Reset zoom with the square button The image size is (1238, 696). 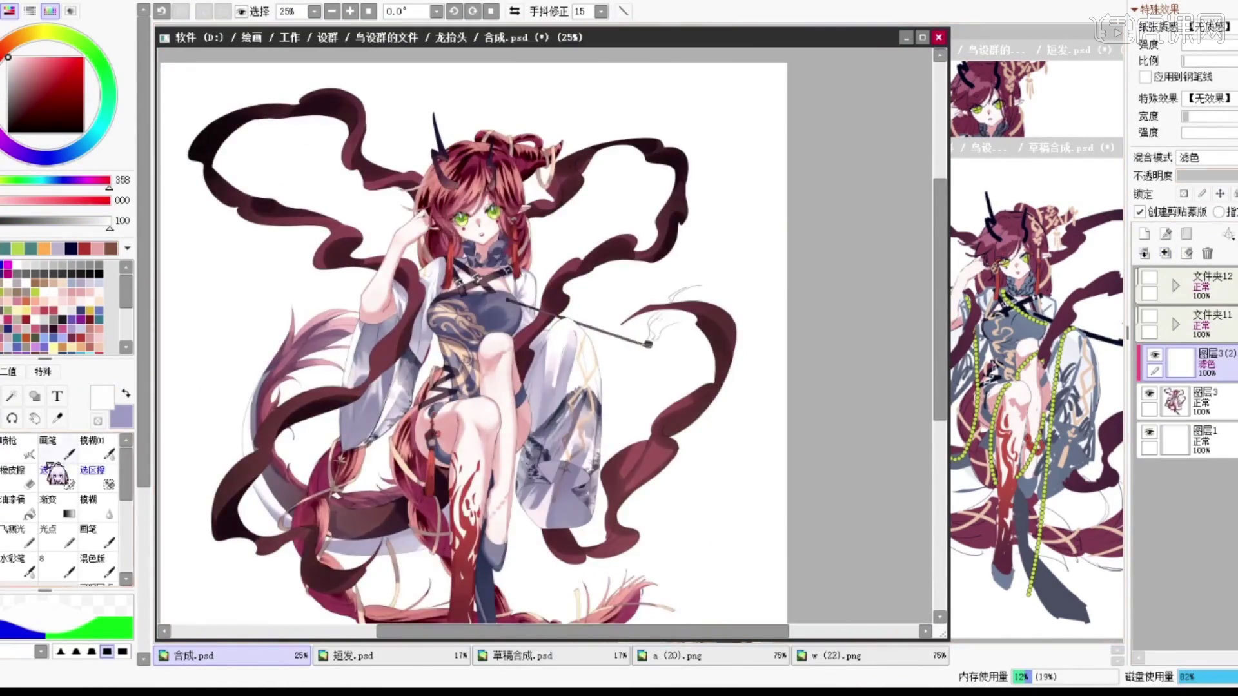369,11
